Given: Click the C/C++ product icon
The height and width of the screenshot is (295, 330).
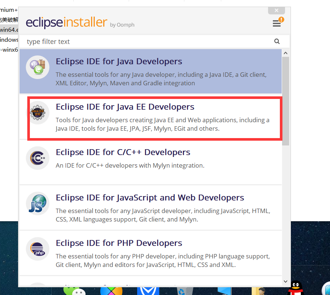Looking at the screenshot, I should pyautogui.click(x=38, y=158).
